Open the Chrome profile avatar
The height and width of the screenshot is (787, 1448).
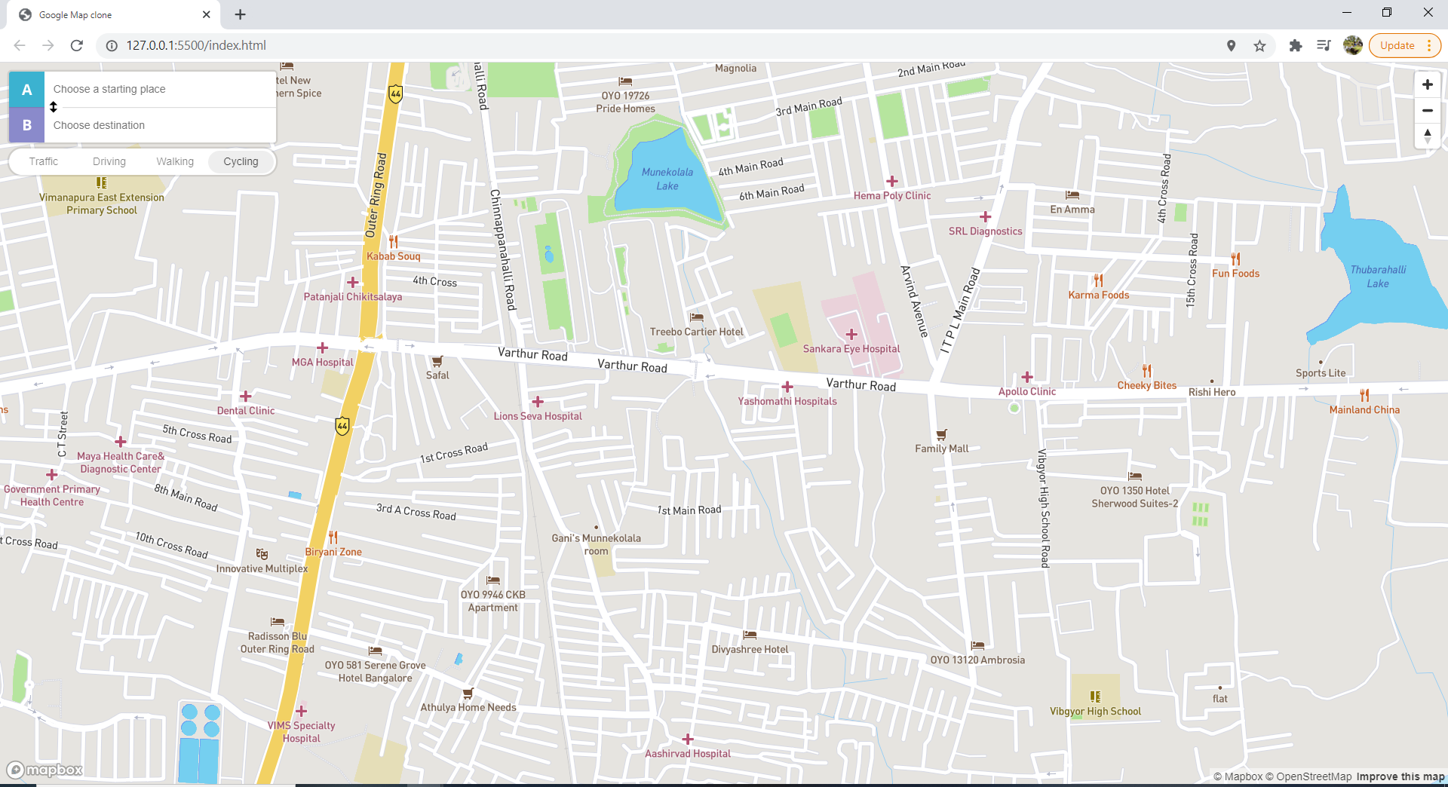tap(1353, 45)
